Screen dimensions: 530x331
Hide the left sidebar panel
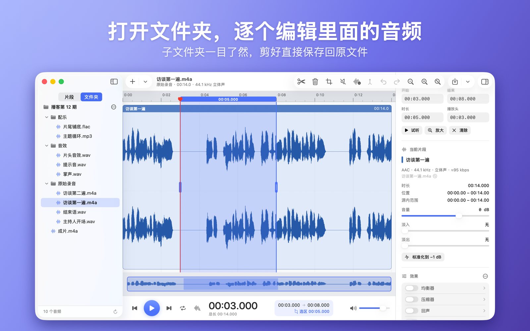click(114, 81)
